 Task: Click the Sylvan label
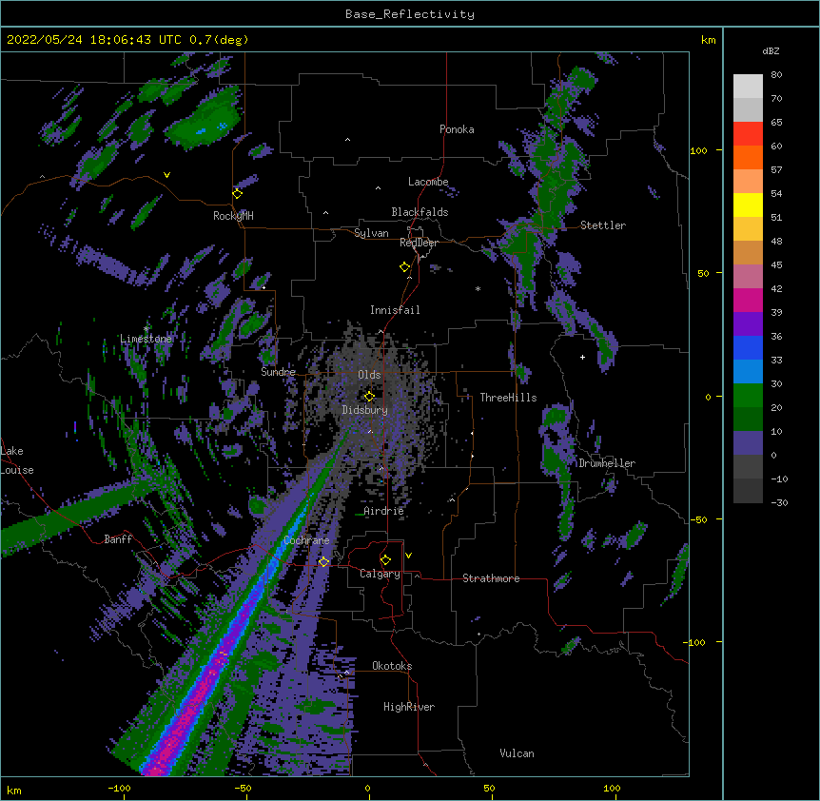point(371,233)
